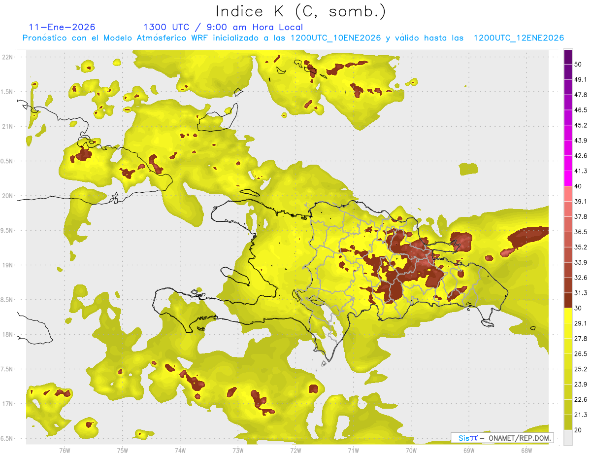Click the purple colorbar segment between 46.5 and 47.8

[x=568, y=103]
